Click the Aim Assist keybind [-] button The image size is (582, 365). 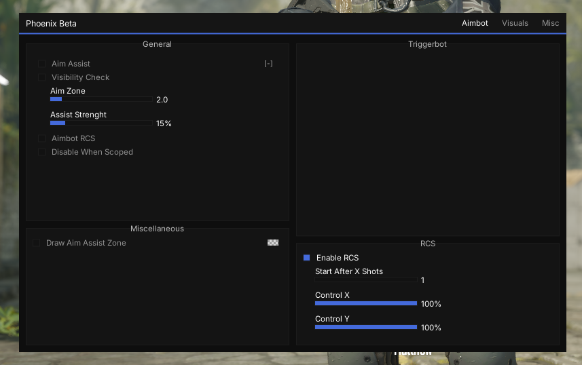(x=268, y=64)
